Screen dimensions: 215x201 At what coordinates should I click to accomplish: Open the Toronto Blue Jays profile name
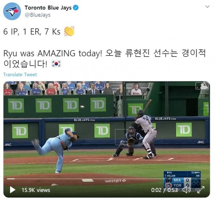pyautogui.click(x=48, y=8)
